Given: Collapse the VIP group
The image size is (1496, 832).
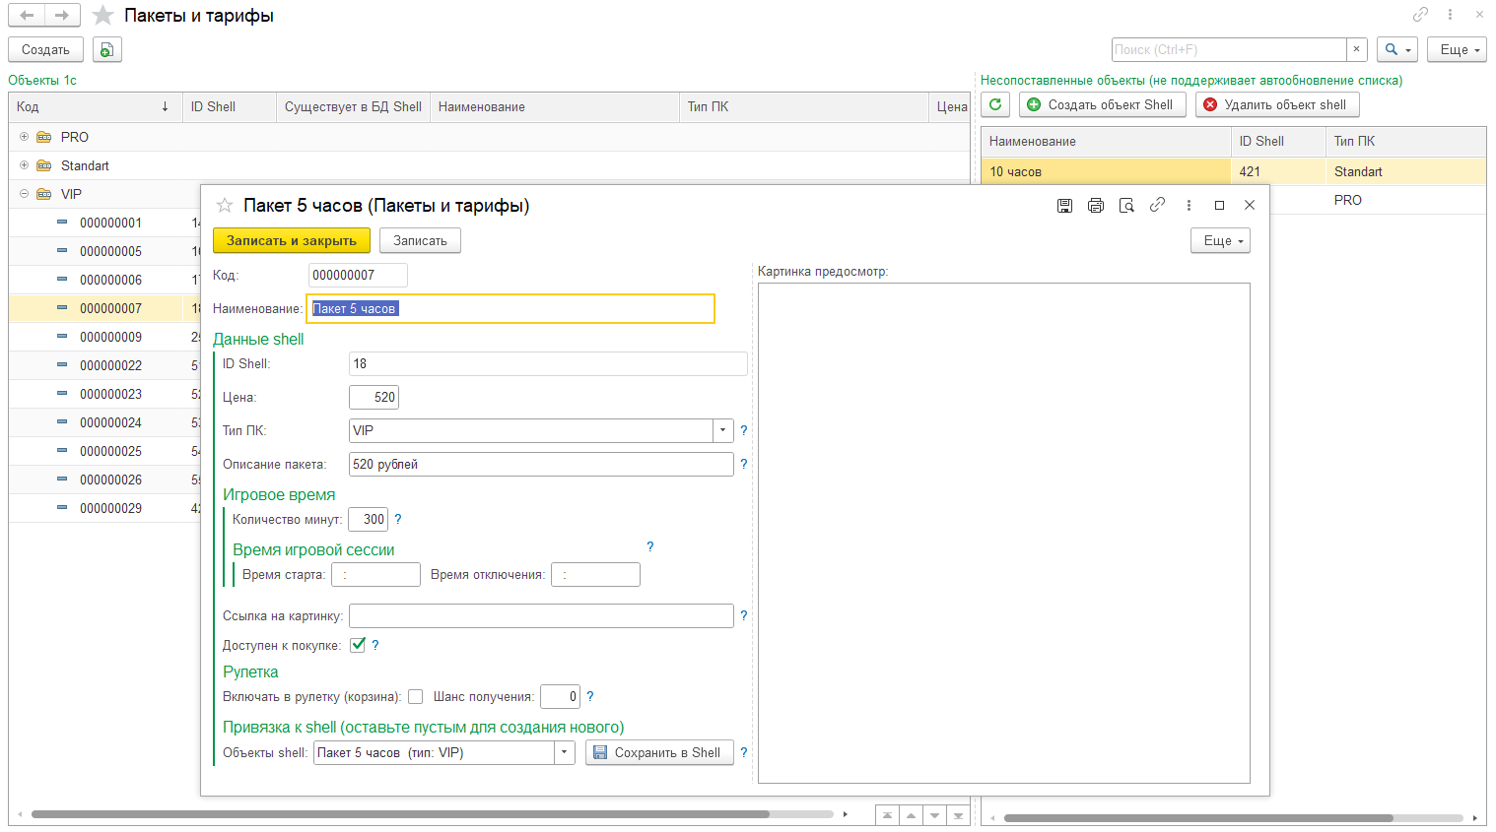Looking at the screenshot, I should [25, 194].
